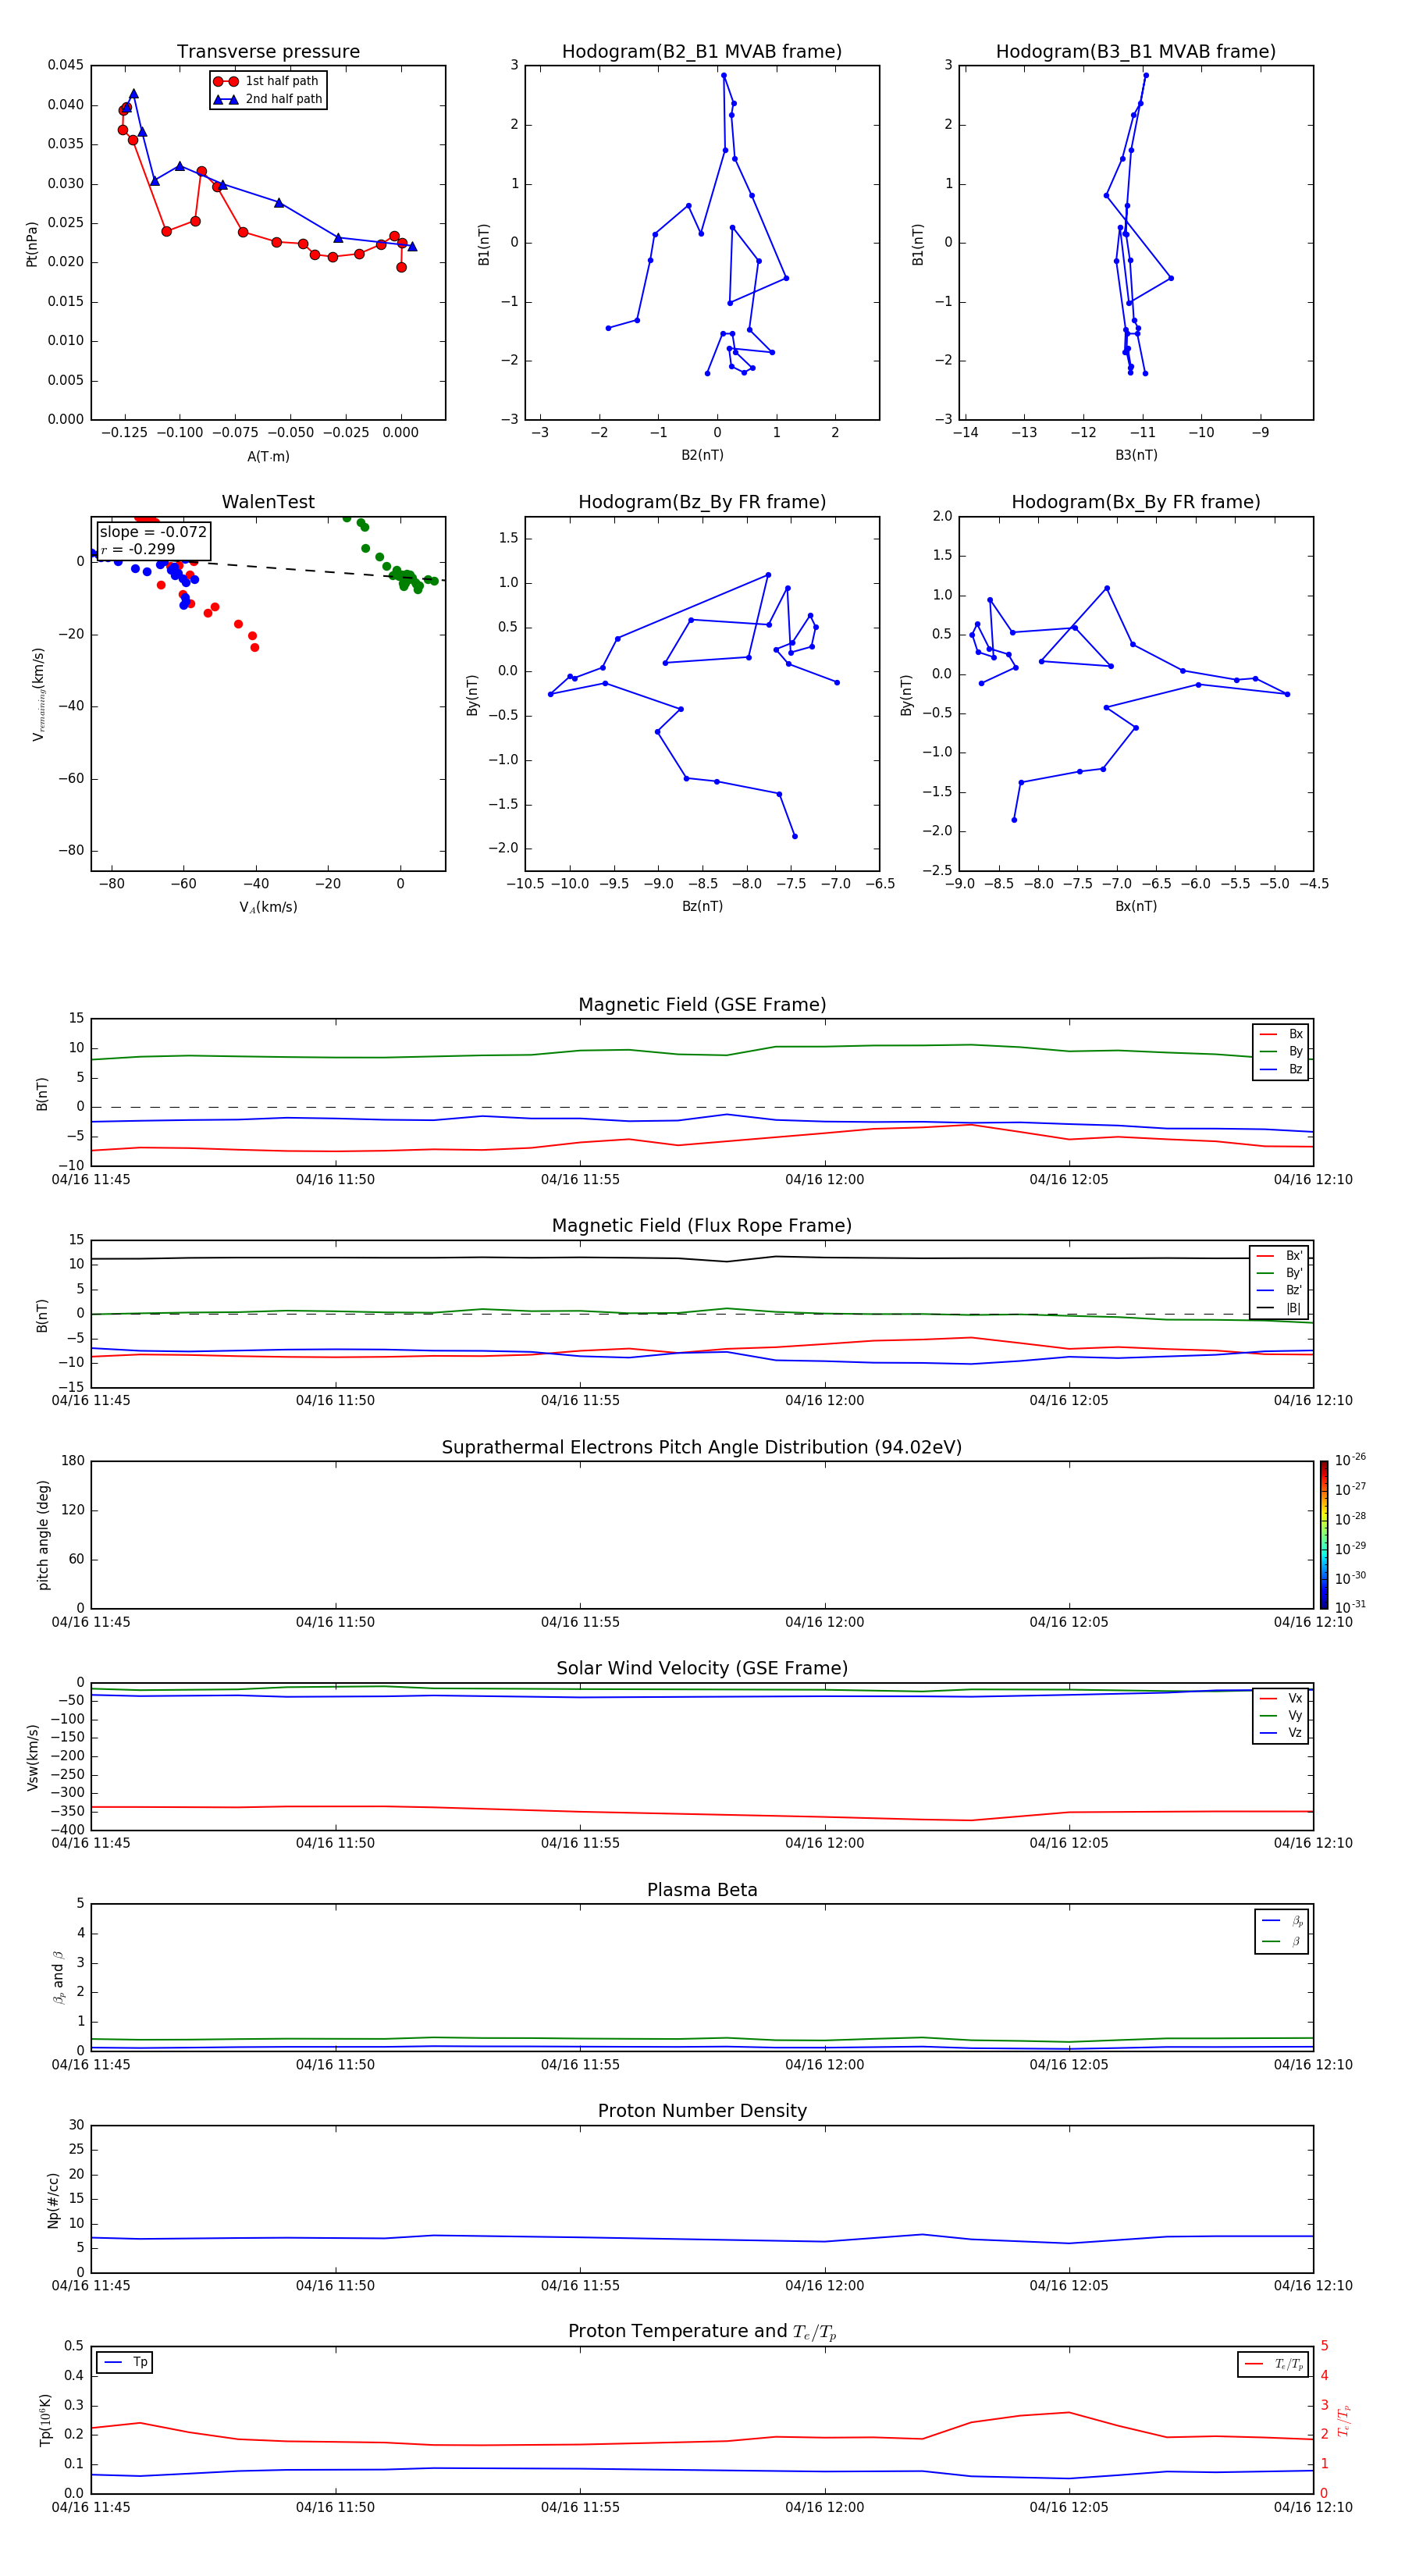Image resolution: width=1405 pixels, height=2576 pixels.
Task: Click the "B3(nT)" x-axis label
Action: pyautogui.click(x=1136, y=456)
